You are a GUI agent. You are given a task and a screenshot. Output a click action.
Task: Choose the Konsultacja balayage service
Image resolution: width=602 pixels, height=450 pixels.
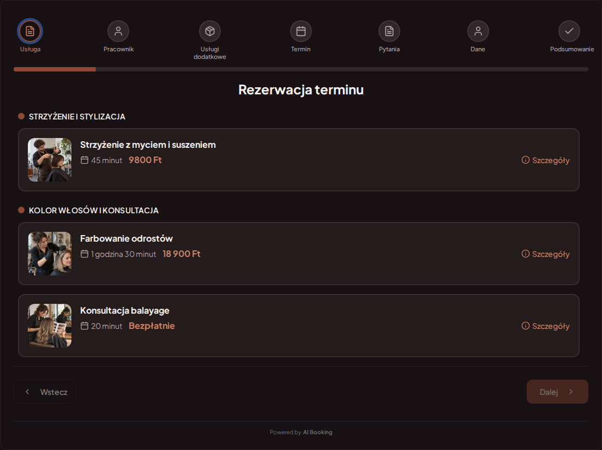click(x=299, y=326)
